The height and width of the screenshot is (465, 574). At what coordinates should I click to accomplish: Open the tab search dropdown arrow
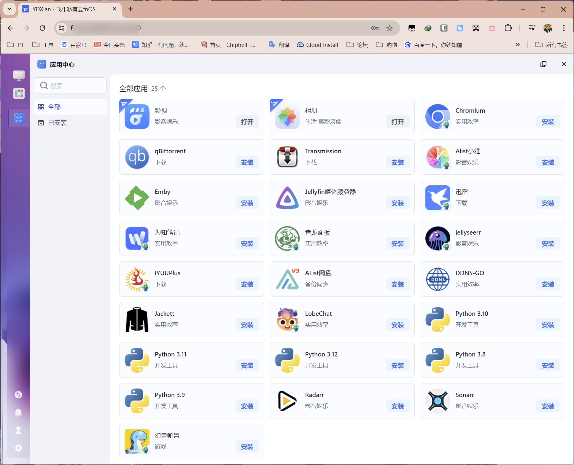point(9,9)
